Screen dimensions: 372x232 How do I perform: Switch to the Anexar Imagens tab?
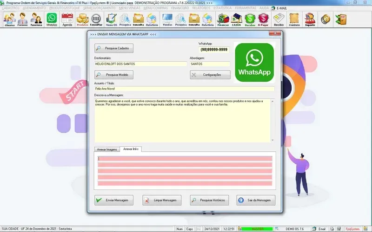(106, 149)
